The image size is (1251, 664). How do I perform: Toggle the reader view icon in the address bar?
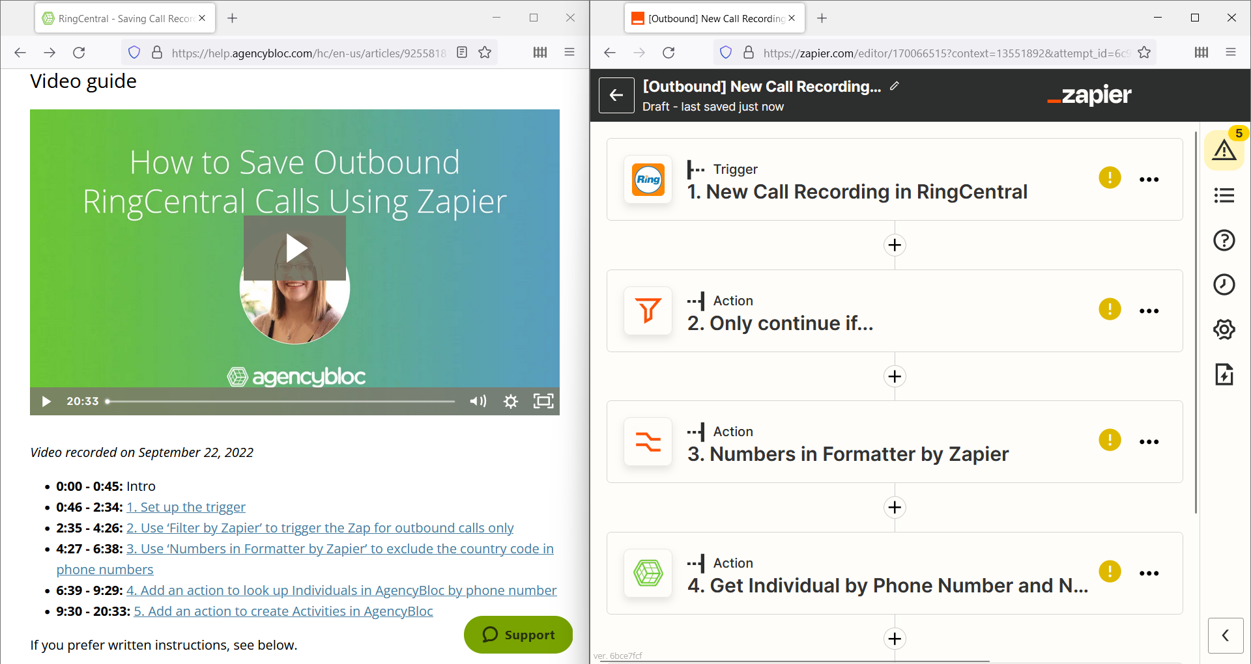[x=462, y=52]
